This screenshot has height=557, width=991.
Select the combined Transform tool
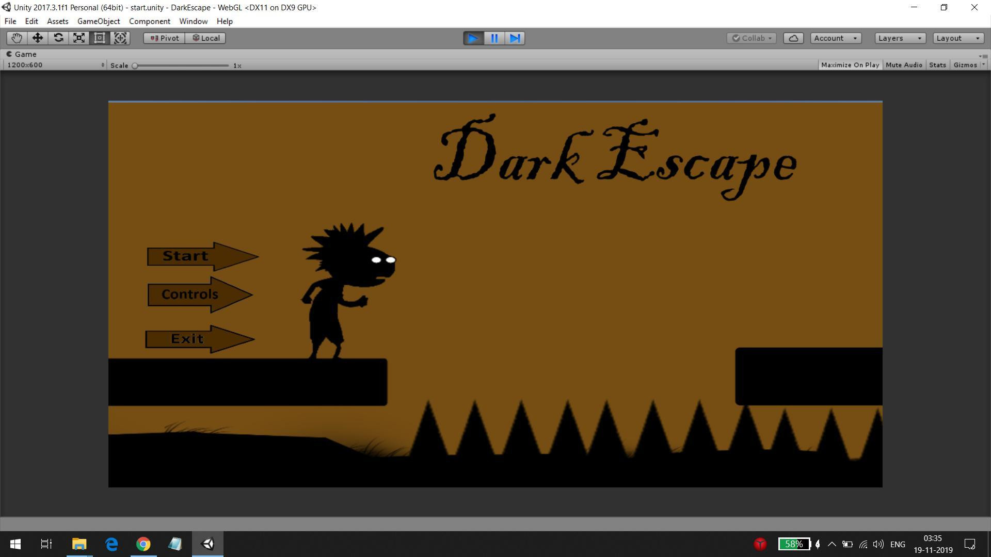(x=120, y=38)
